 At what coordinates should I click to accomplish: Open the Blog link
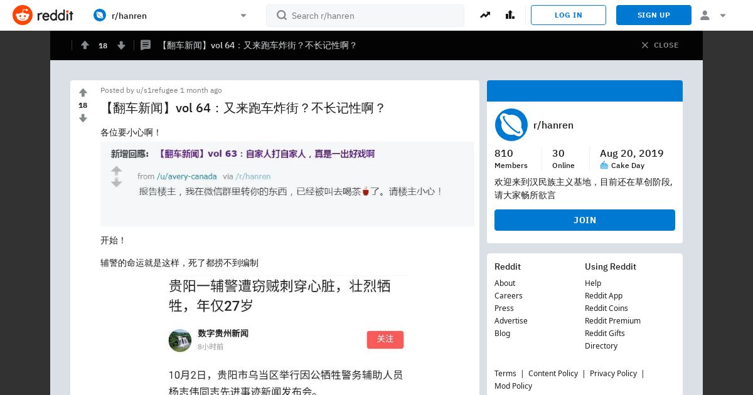[502, 333]
